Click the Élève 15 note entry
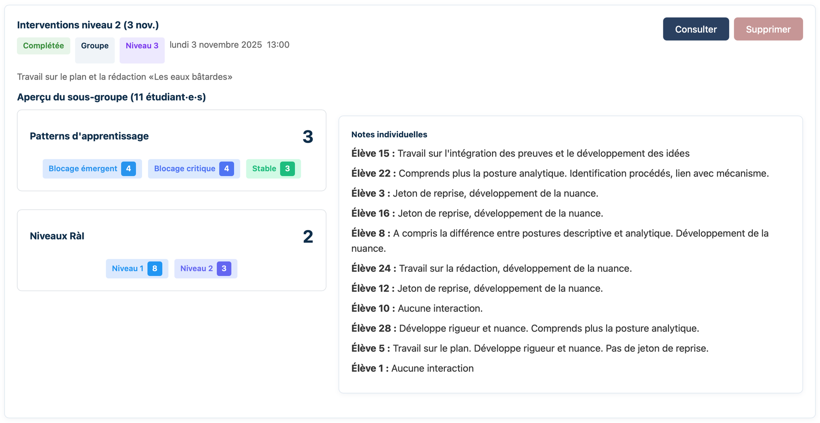The height and width of the screenshot is (423, 820). coord(520,153)
